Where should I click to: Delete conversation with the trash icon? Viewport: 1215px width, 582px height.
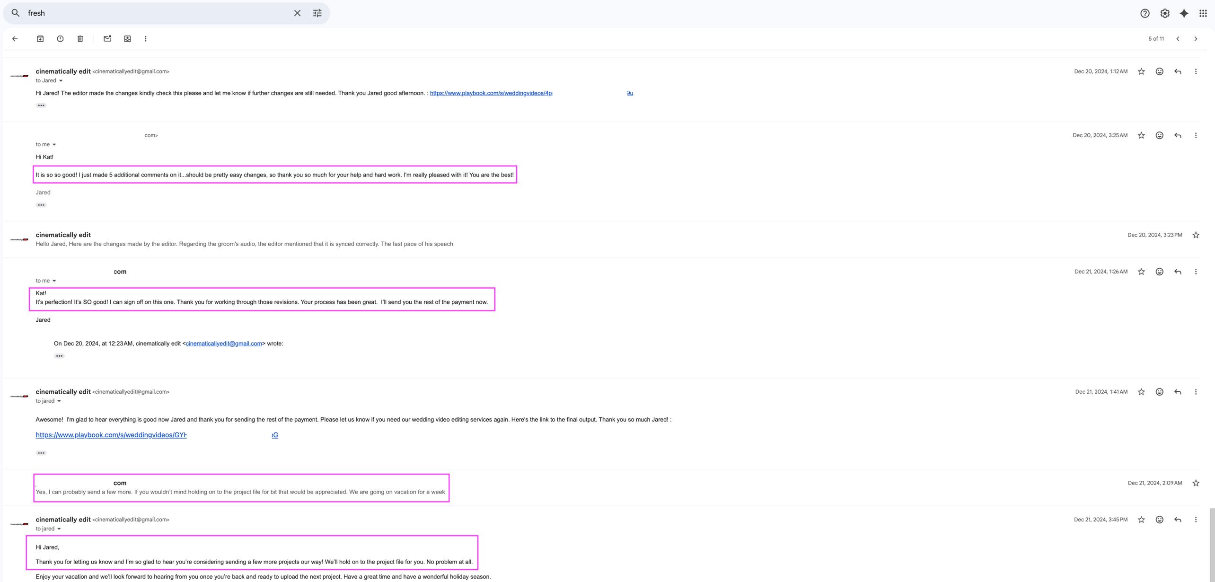point(80,39)
